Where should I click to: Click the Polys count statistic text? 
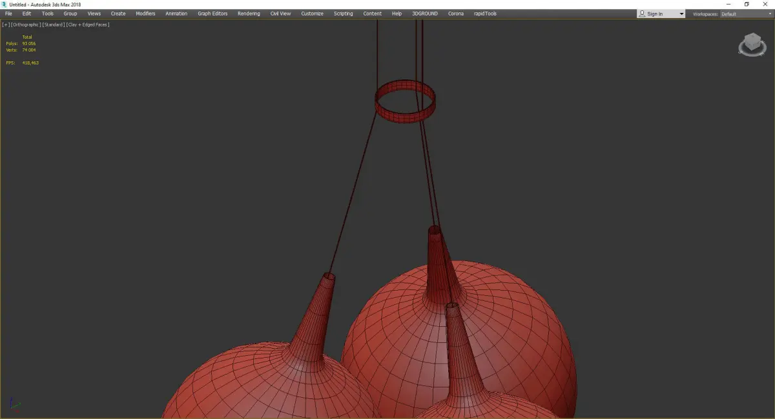21,43
